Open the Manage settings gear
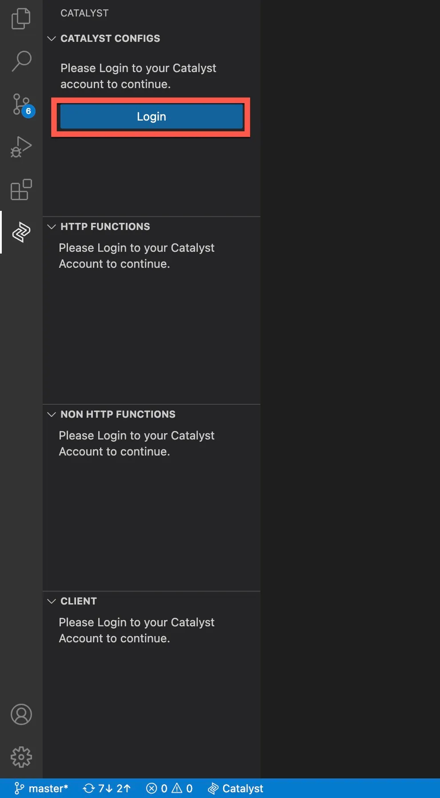Image resolution: width=440 pixels, height=798 pixels. pyautogui.click(x=21, y=757)
